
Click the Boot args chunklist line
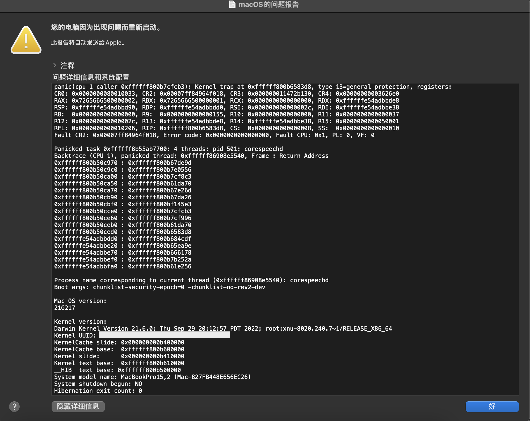tap(159, 287)
